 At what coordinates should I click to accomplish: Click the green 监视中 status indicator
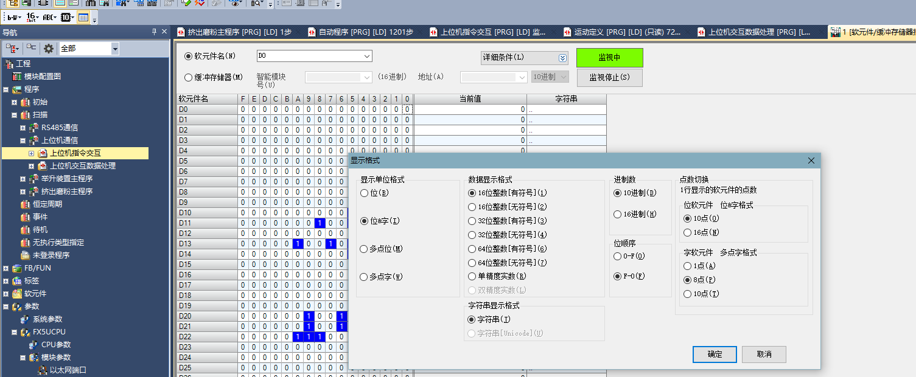[609, 58]
